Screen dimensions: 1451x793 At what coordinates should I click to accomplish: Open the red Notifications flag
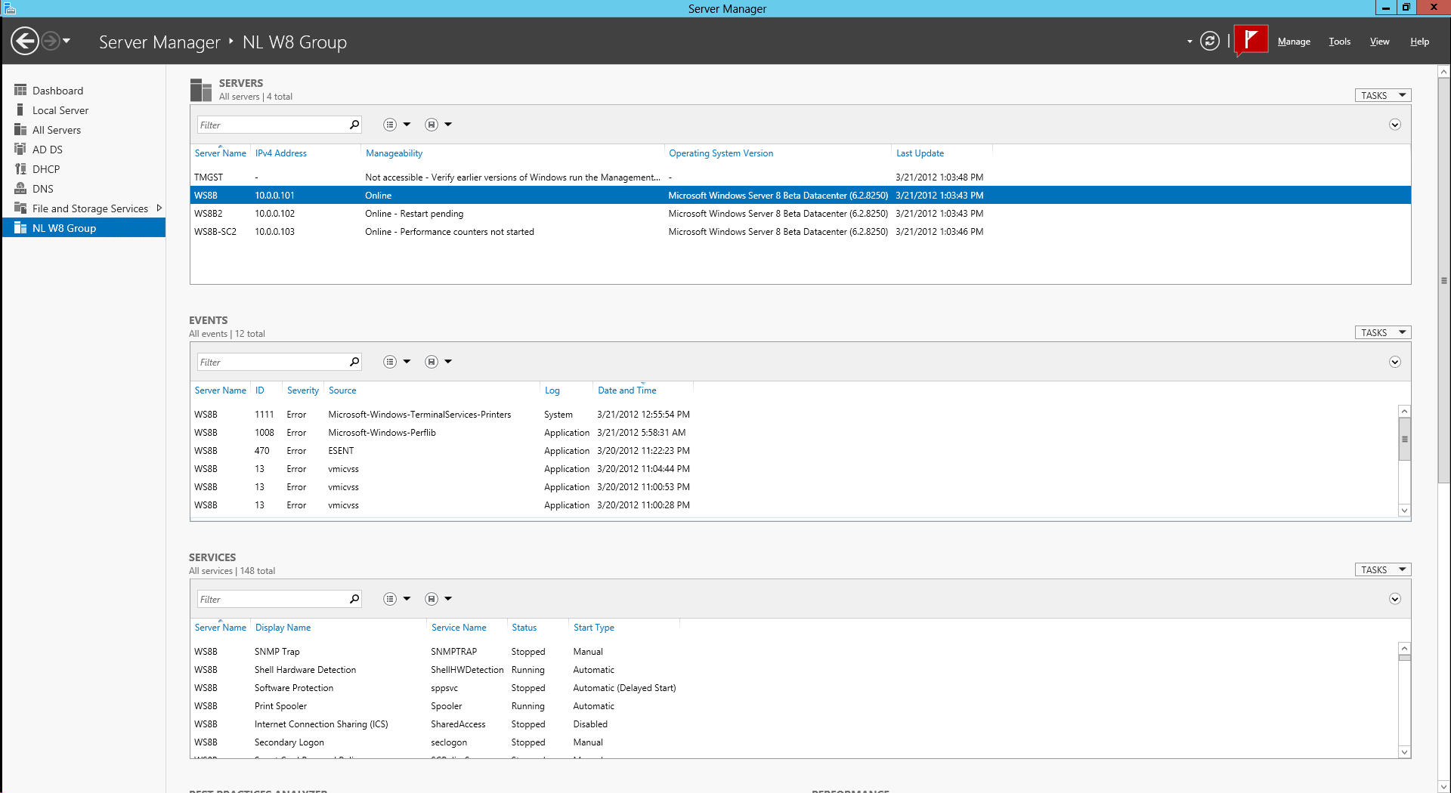point(1251,40)
